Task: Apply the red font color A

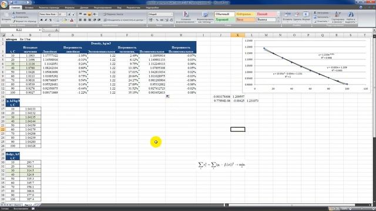Action: coord(72,20)
